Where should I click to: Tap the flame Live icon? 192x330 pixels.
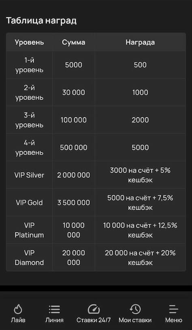[x=18, y=309]
